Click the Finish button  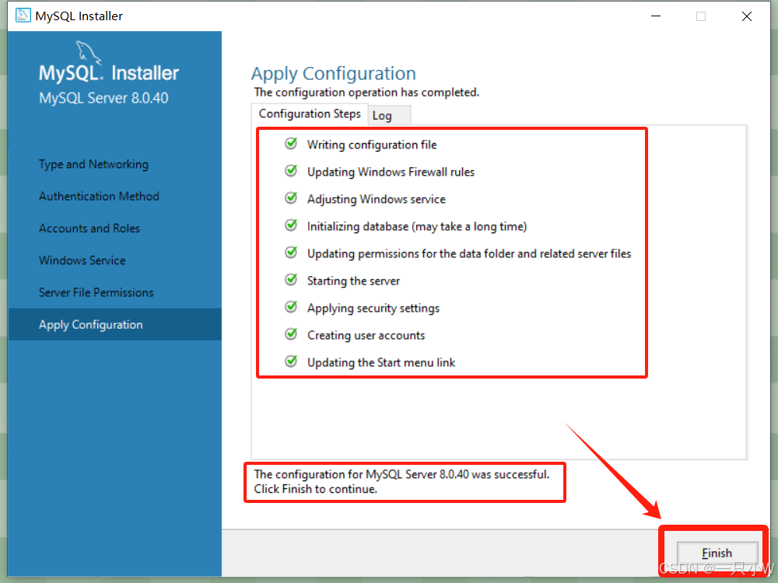tap(717, 553)
